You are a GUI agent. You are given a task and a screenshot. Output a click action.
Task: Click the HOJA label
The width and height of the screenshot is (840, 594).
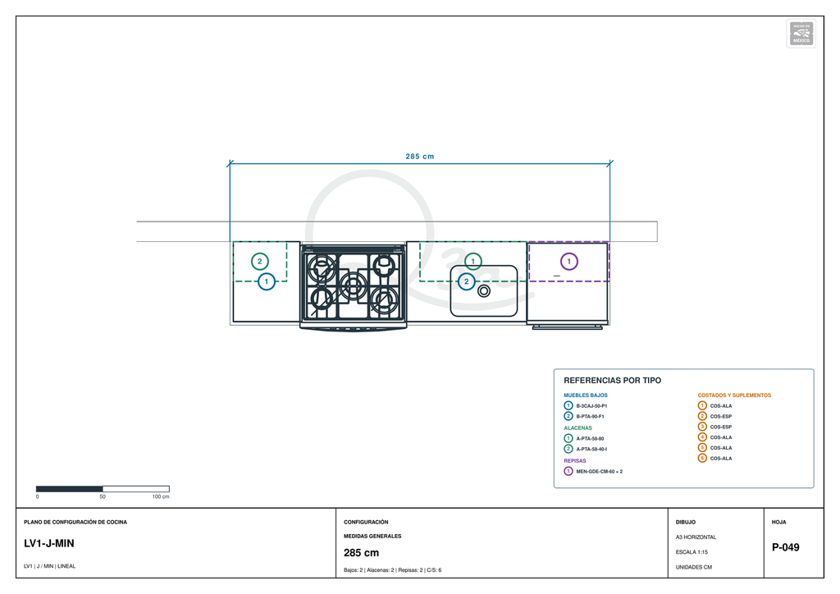(779, 522)
